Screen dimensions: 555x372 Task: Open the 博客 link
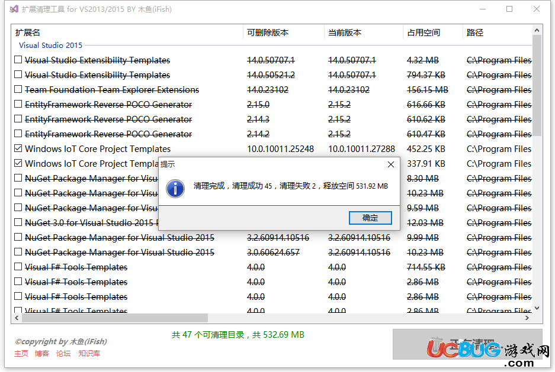42,353
